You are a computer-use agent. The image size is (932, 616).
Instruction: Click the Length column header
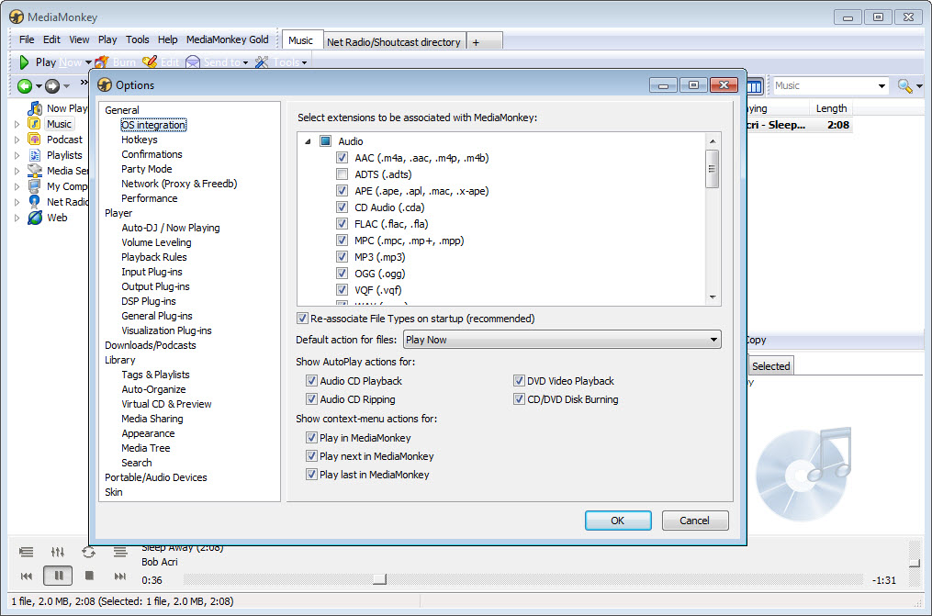pos(830,108)
